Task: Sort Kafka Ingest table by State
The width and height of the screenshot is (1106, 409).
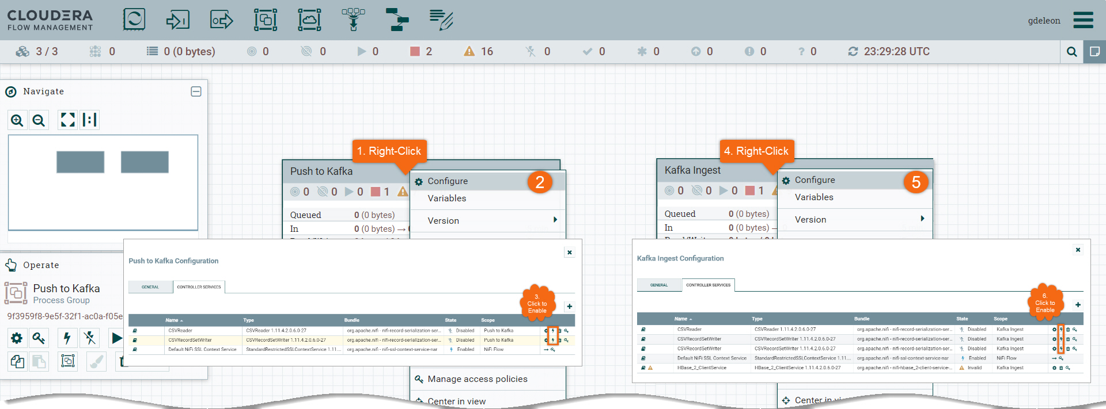Action: pos(962,319)
